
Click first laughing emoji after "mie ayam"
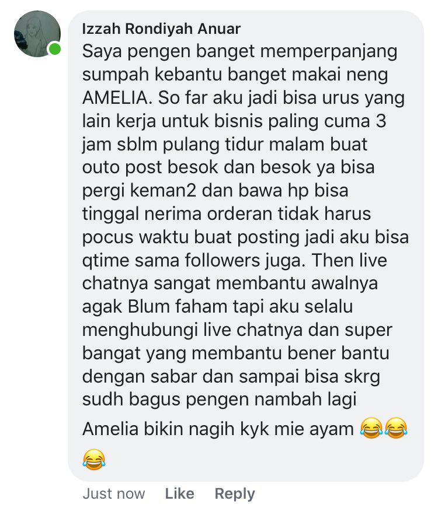(x=371, y=428)
